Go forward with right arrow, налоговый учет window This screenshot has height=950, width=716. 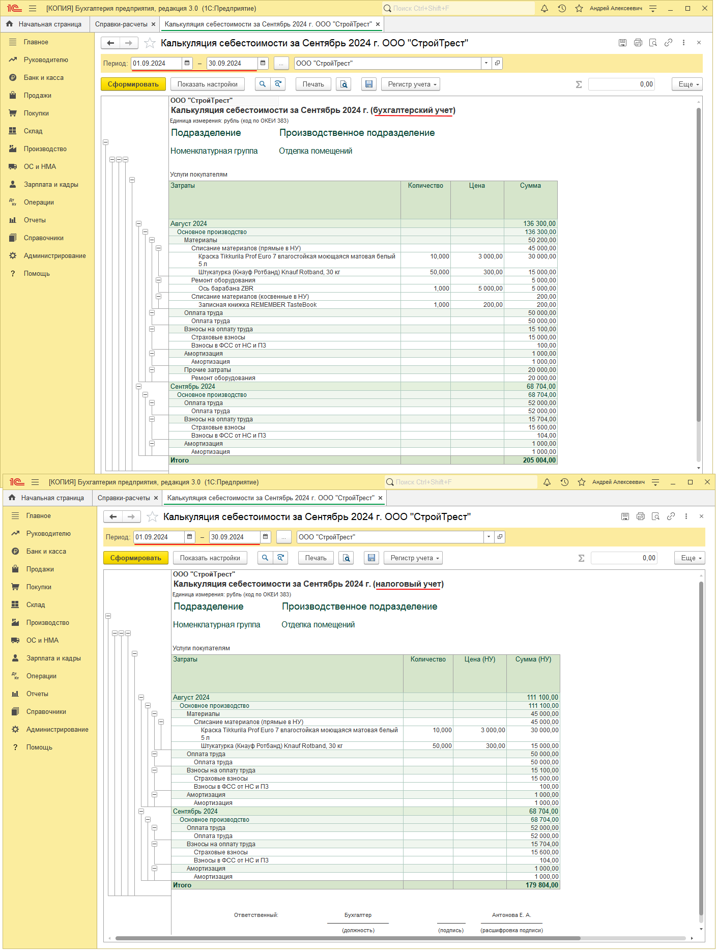pyautogui.click(x=131, y=517)
